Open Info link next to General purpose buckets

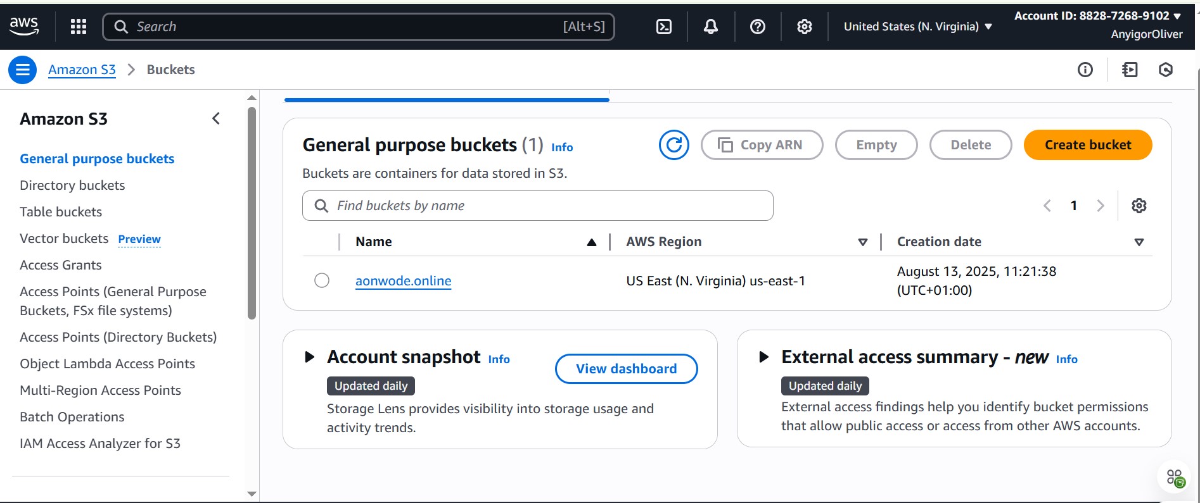click(x=562, y=147)
